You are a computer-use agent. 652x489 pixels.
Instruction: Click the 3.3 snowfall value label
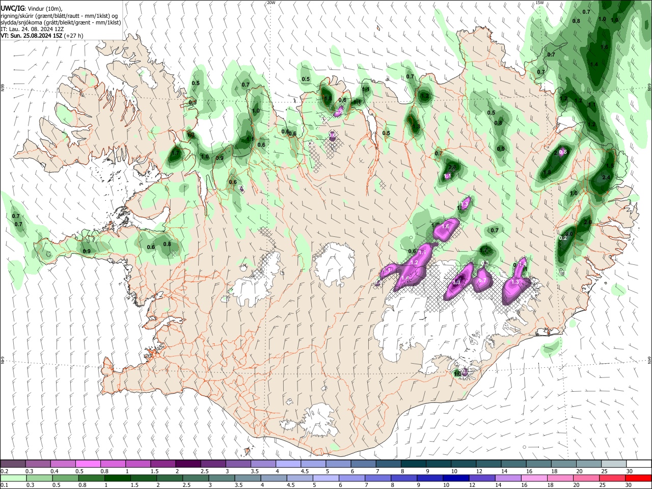(457, 282)
